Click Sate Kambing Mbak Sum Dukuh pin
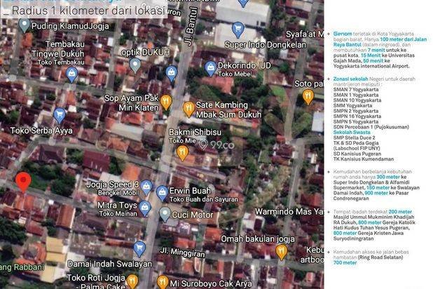The image size is (433, 289). point(188,109)
